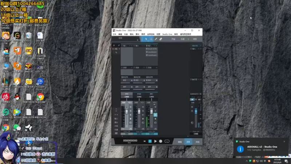Open 帮助 menu in Studio One
The image size is (291, 164).
click(176, 34)
